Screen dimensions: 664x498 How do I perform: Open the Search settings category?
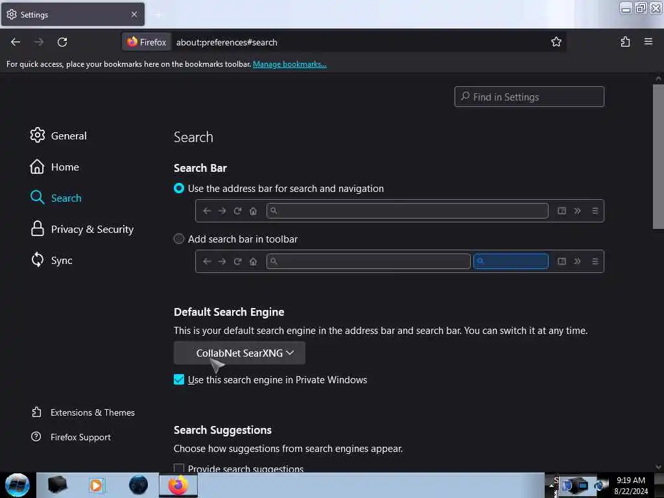tap(56, 198)
